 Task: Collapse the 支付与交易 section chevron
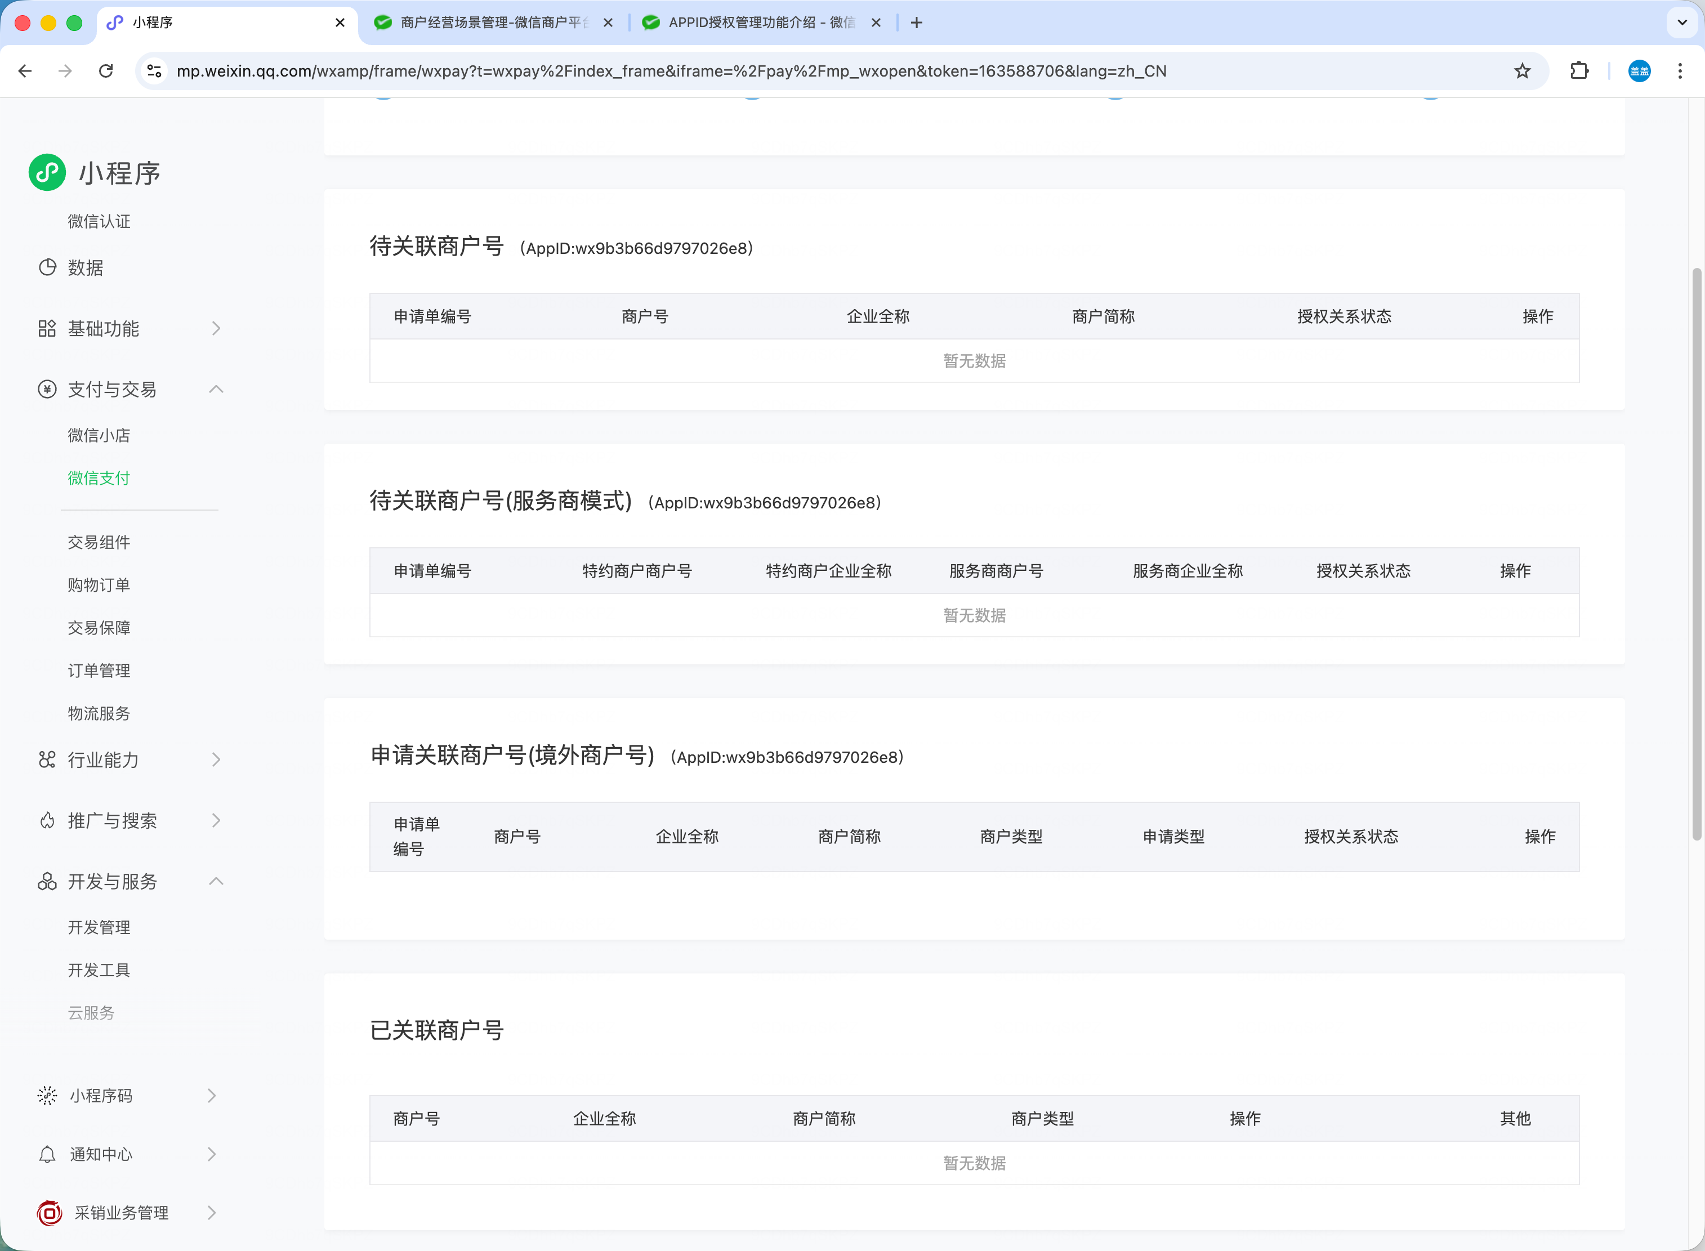[x=216, y=389]
